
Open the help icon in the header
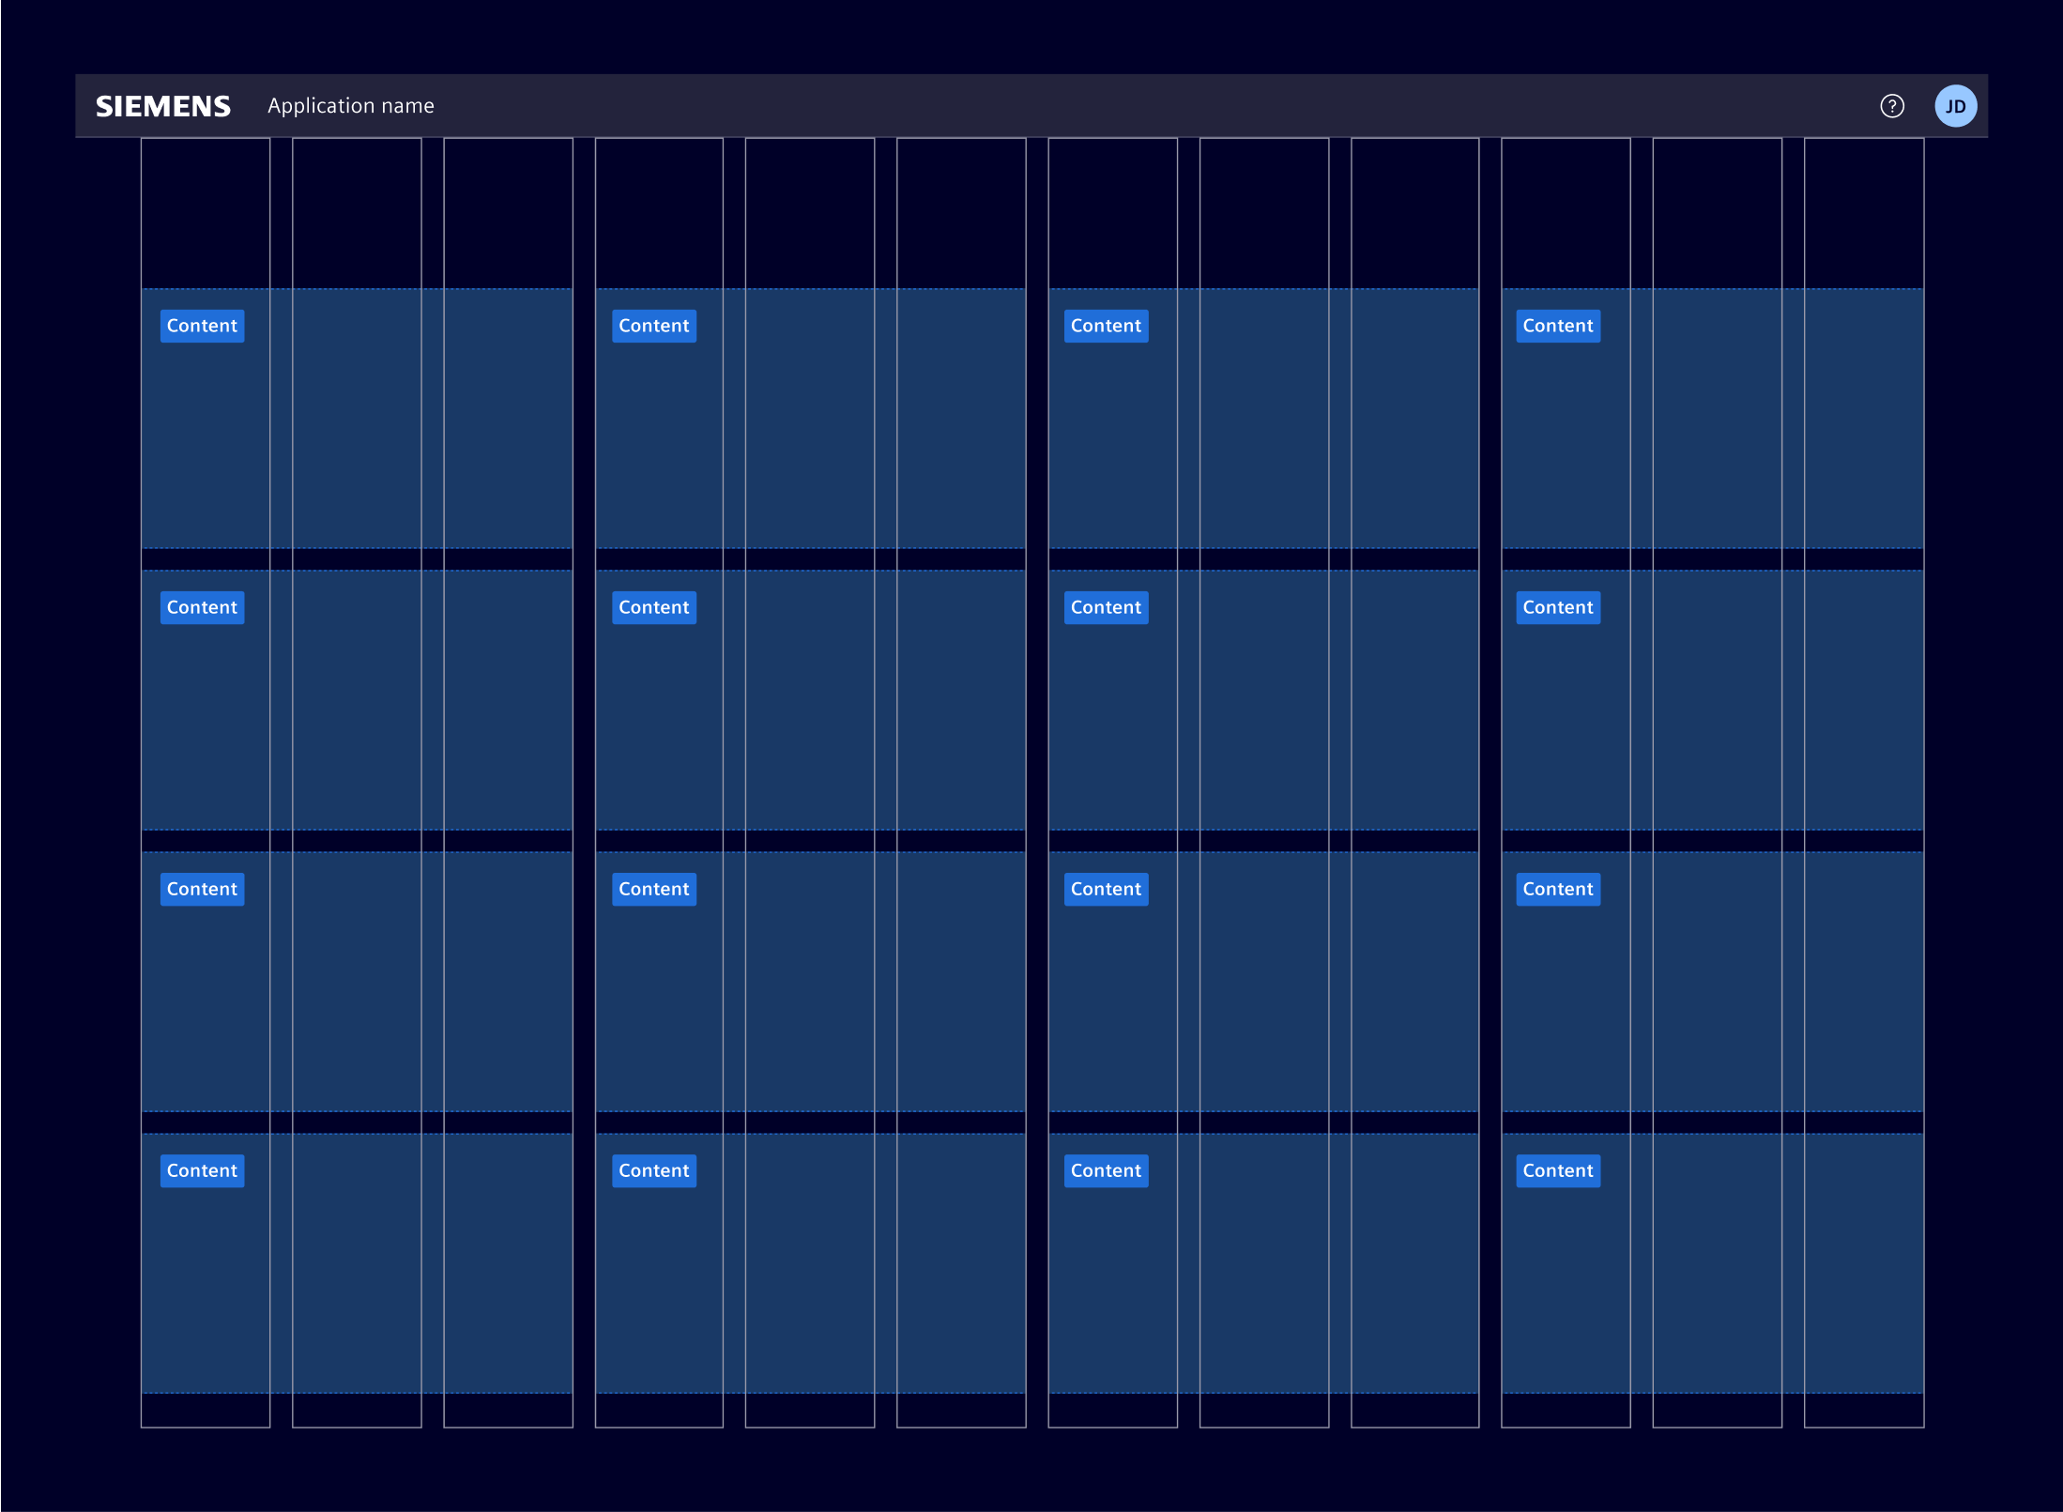tap(1893, 106)
